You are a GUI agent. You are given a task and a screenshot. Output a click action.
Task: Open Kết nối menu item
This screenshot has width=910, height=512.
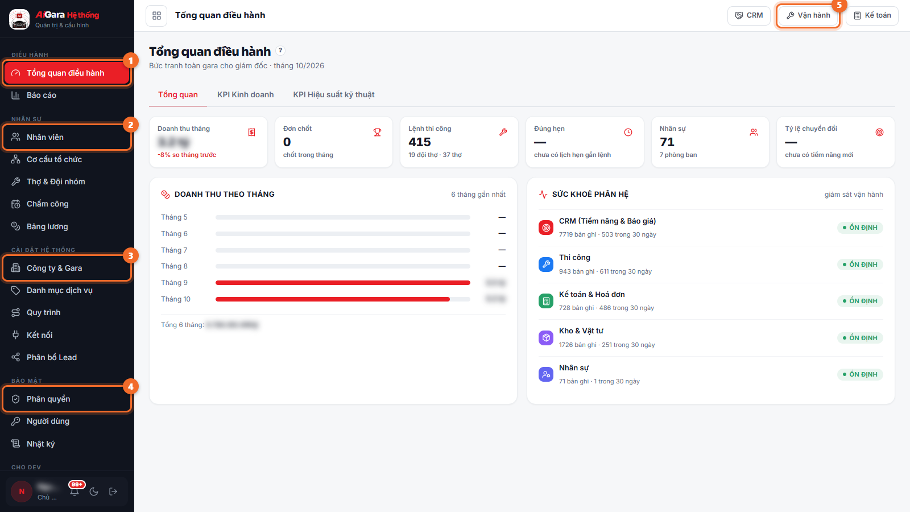[x=67, y=335]
